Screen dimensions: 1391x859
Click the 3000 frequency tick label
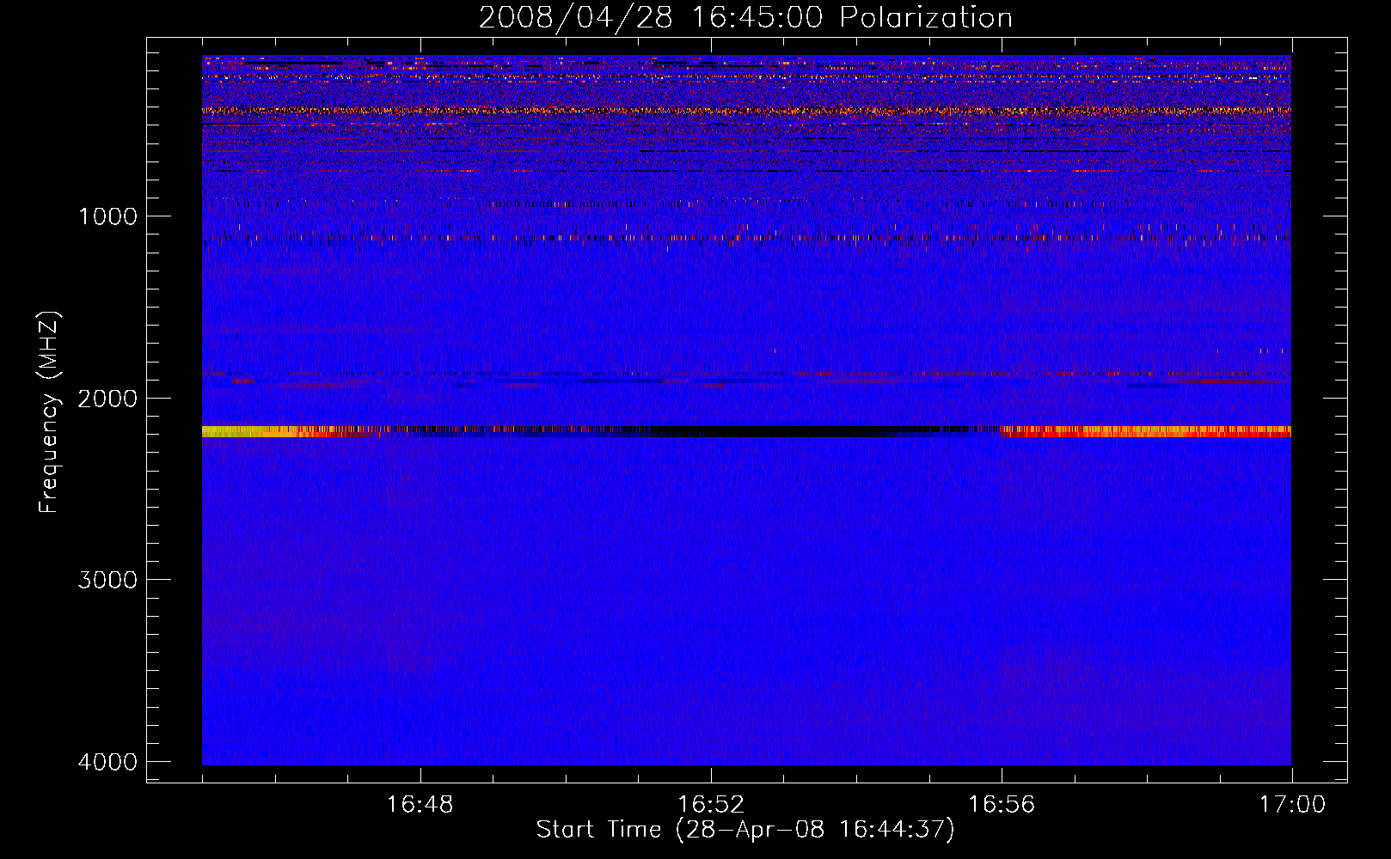[x=108, y=580]
